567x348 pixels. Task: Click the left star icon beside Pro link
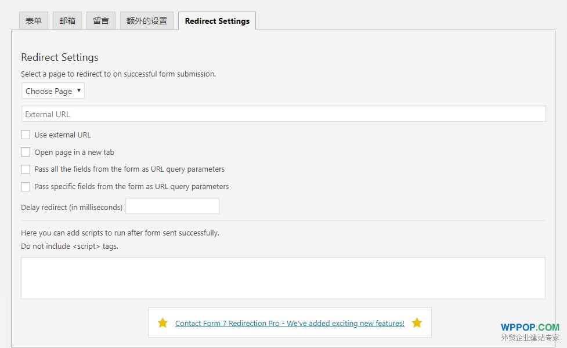(162, 322)
